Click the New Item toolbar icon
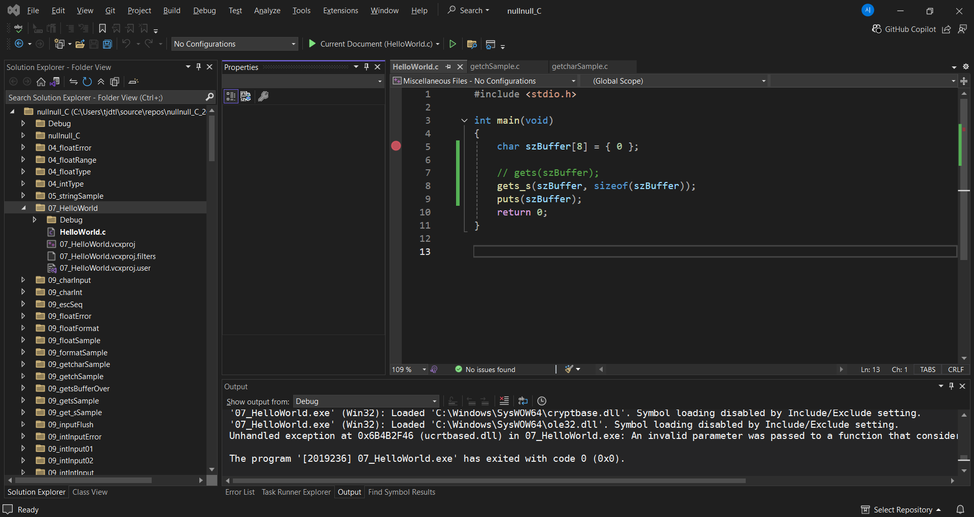974x517 pixels. pos(59,44)
